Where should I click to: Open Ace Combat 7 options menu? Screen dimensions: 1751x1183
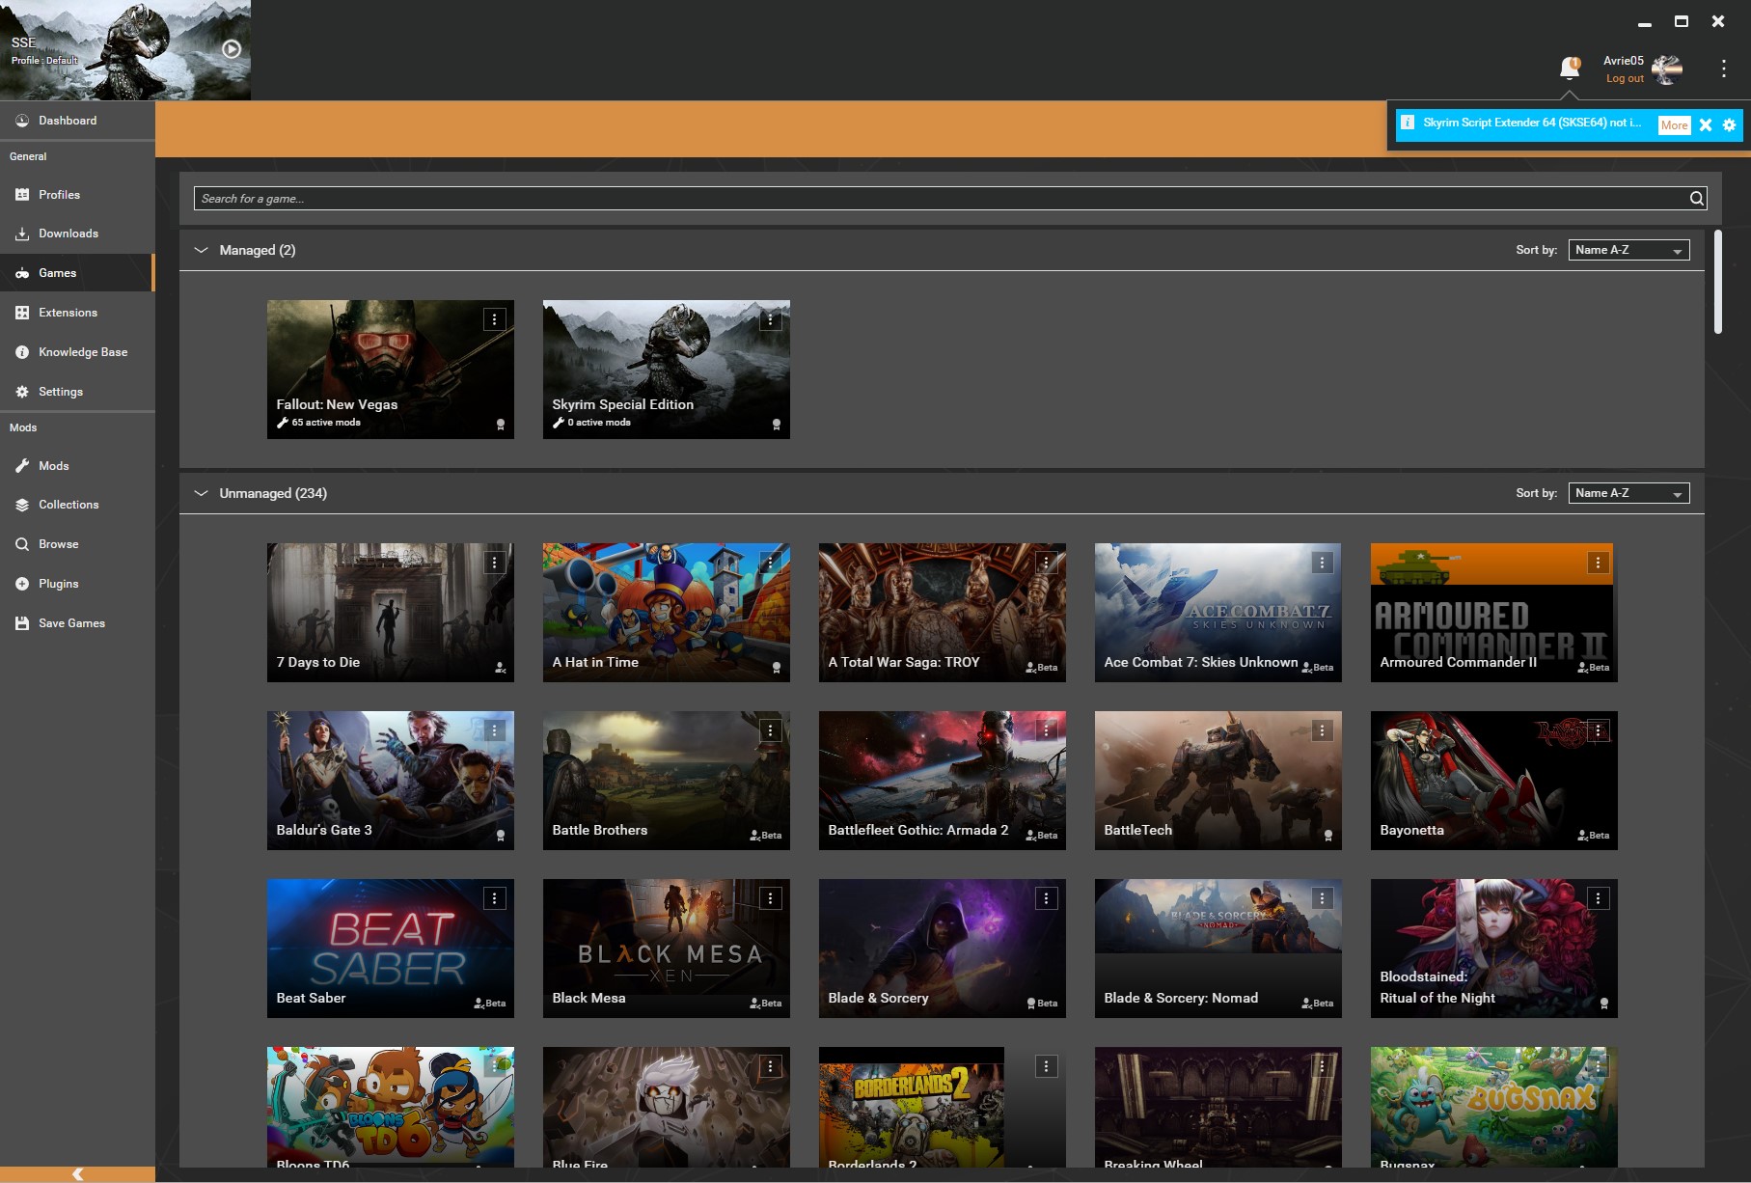click(1323, 563)
